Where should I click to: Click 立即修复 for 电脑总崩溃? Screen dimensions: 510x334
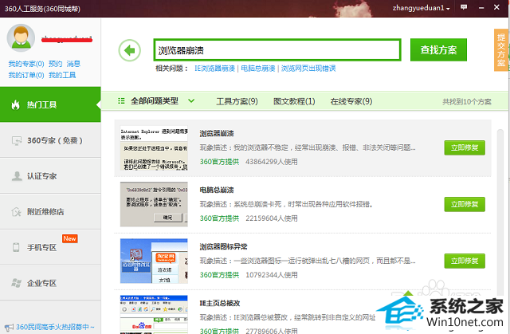point(465,204)
